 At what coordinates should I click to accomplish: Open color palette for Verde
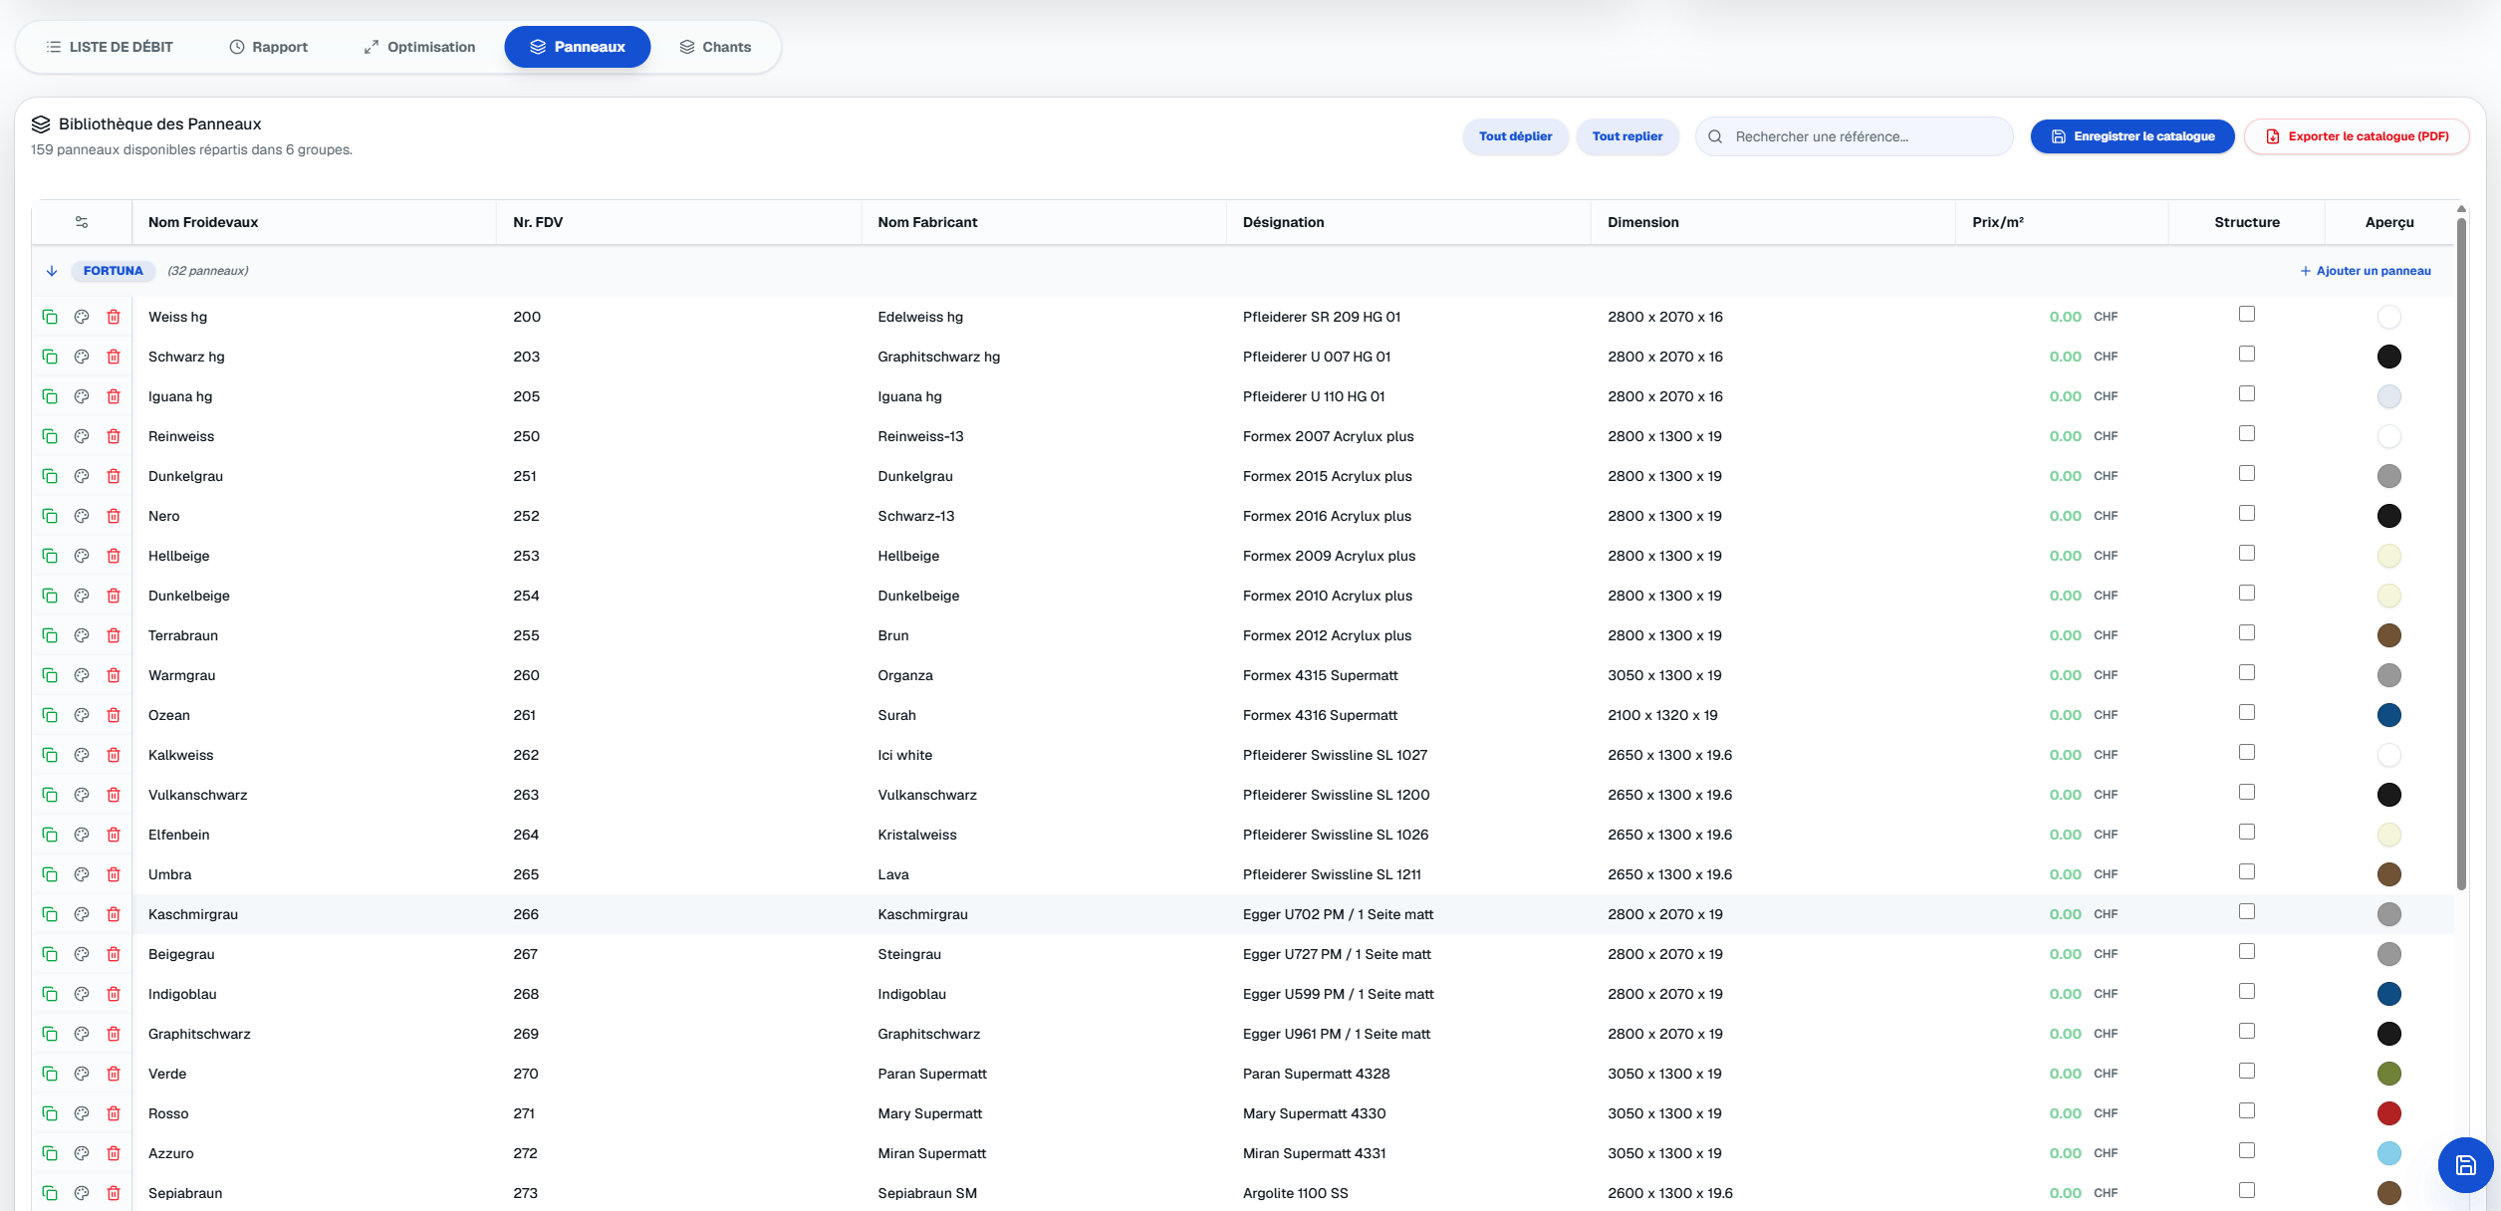[82, 1074]
